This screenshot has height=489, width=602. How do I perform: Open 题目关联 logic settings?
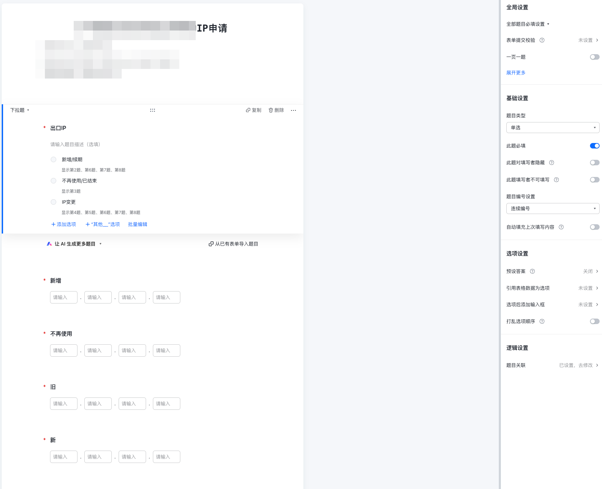click(552, 365)
